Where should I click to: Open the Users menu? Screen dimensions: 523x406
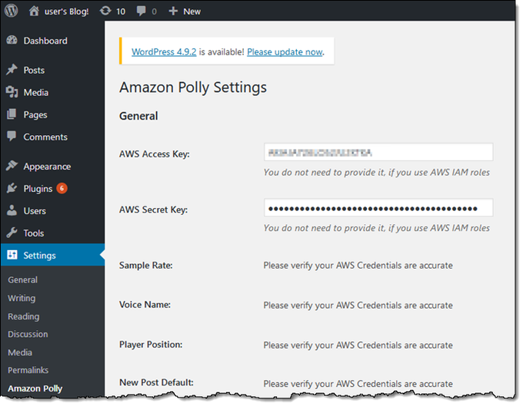click(34, 211)
